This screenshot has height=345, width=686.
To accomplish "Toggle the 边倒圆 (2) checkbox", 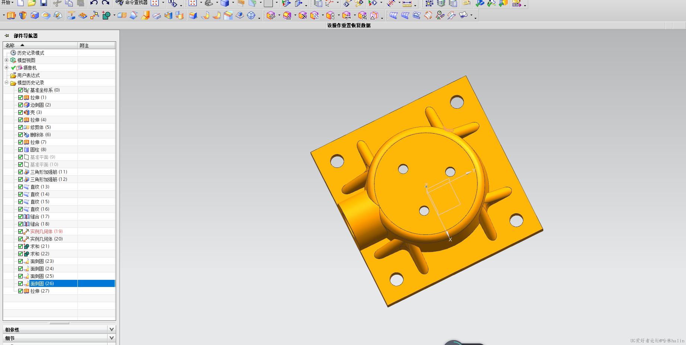I will [20, 105].
